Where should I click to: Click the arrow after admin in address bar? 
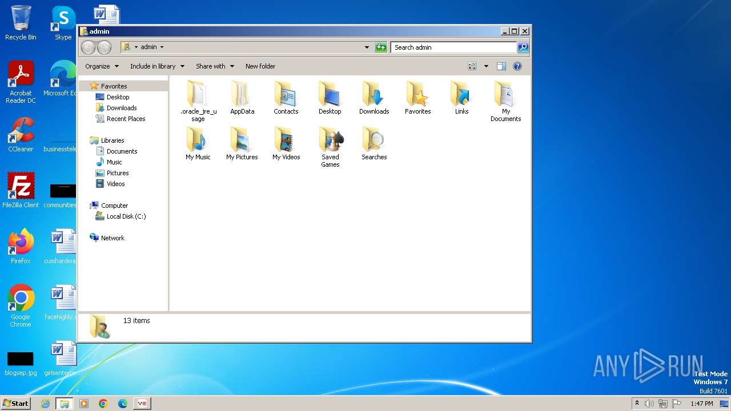[x=162, y=47]
